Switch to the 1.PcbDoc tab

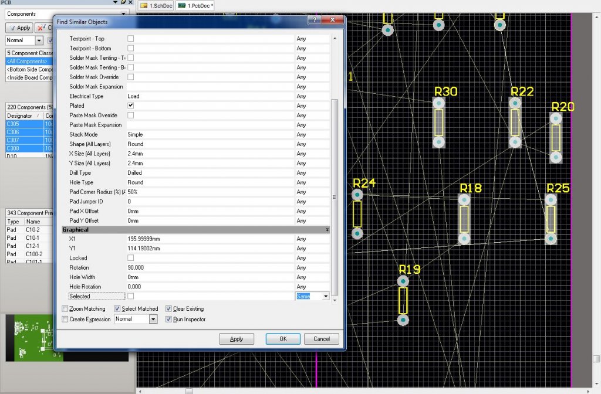[195, 6]
